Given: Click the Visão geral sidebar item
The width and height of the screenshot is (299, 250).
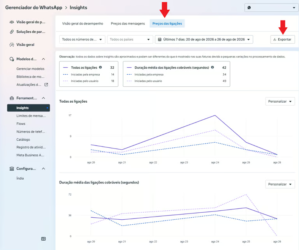Looking at the screenshot, I should pyautogui.click(x=25, y=45).
